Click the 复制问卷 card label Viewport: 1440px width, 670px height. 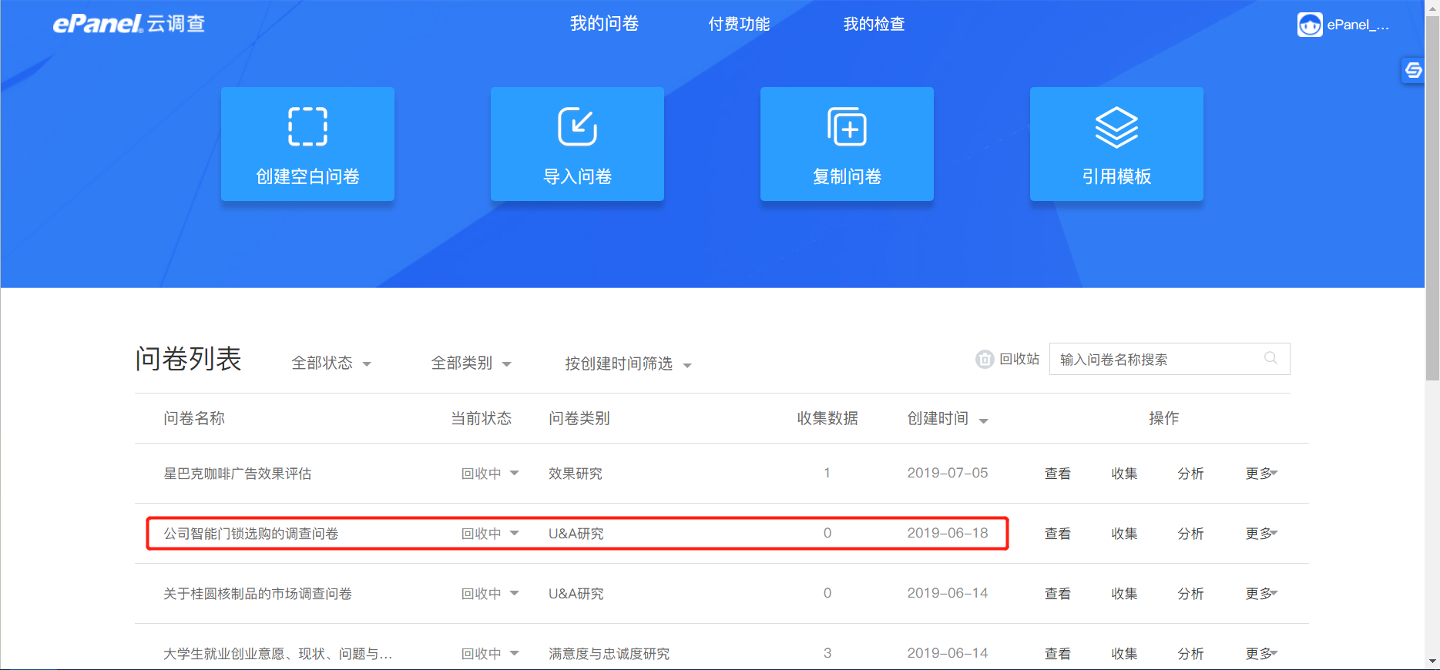pos(847,176)
